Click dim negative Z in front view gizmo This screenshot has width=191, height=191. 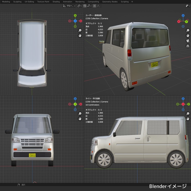coord(75,110)
